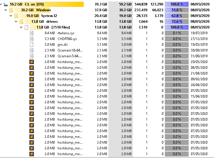Click the 51.0 % bar of Windows

pyautogui.click(x=177, y=10)
